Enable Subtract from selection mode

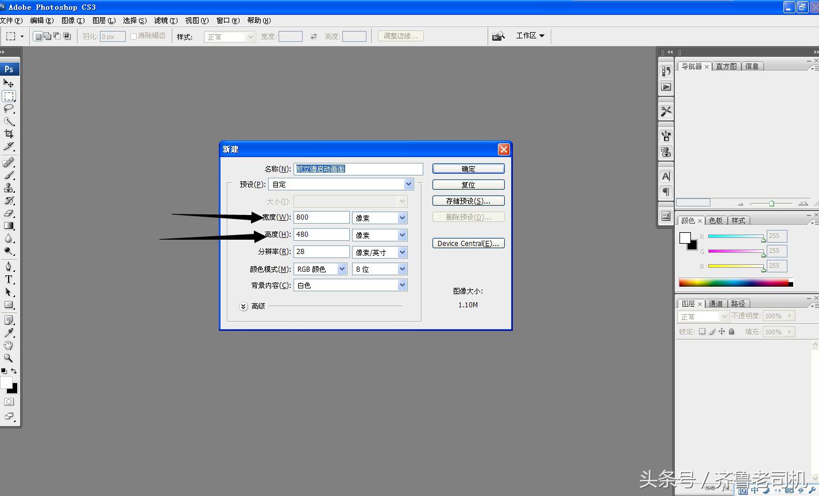pyautogui.click(x=57, y=36)
